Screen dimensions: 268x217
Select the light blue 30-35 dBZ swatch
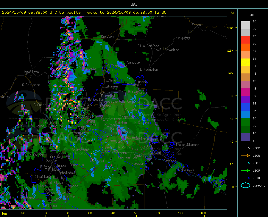point(245,115)
